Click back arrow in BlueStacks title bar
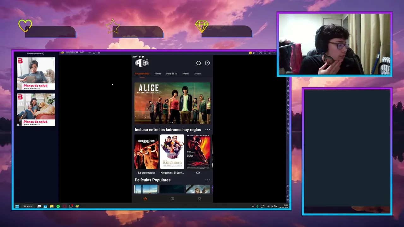The height and width of the screenshot is (227, 404). [x=90, y=53]
